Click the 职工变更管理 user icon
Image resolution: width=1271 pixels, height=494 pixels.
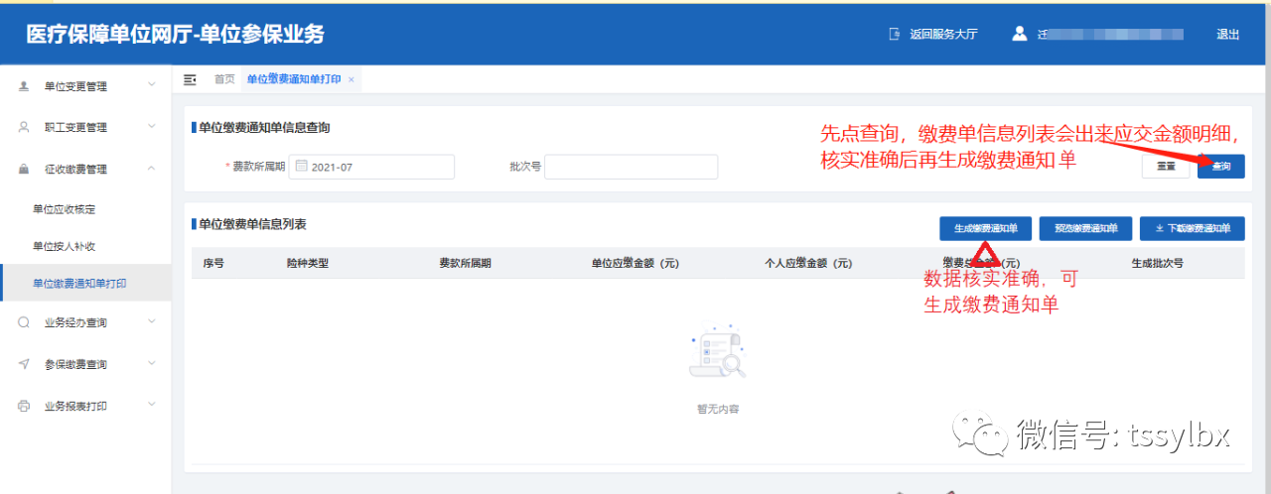pyautogui.click(x=24, y=127)
